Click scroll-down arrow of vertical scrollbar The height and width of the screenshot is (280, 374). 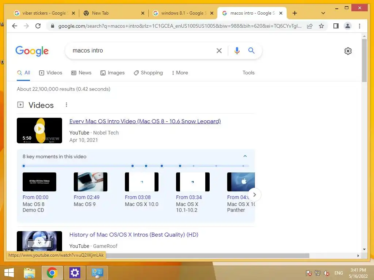[364, 249]
